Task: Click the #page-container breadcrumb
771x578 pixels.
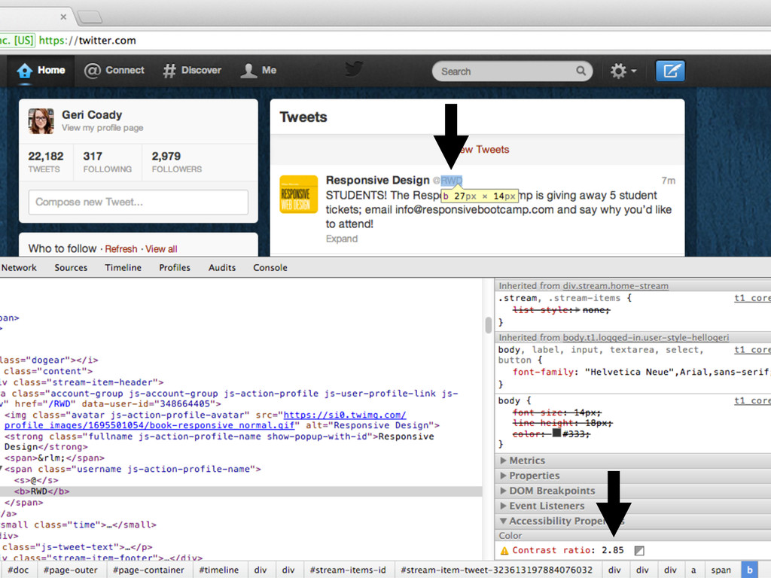Action: click(x=148, y=570)
